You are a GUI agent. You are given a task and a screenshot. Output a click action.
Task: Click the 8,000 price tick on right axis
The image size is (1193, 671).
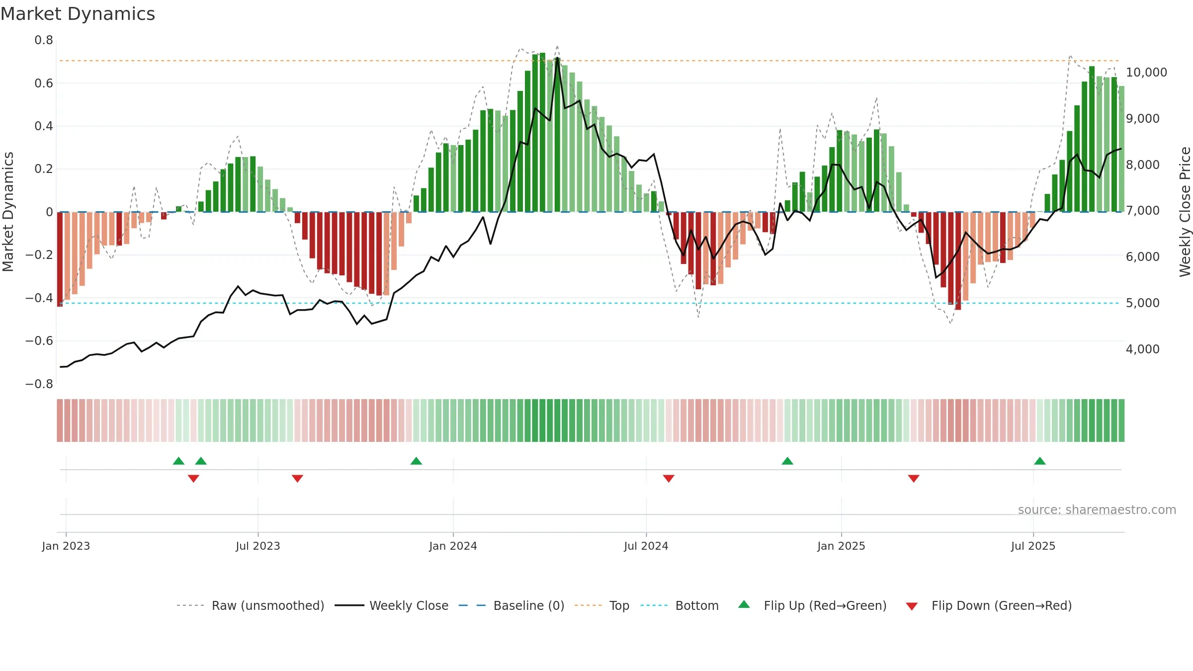click(x=1143, y=165)
